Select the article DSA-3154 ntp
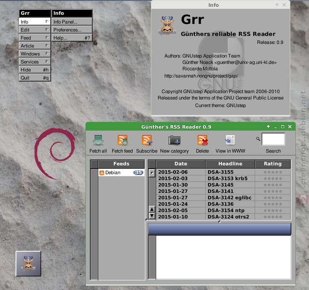 click(226, 210)
